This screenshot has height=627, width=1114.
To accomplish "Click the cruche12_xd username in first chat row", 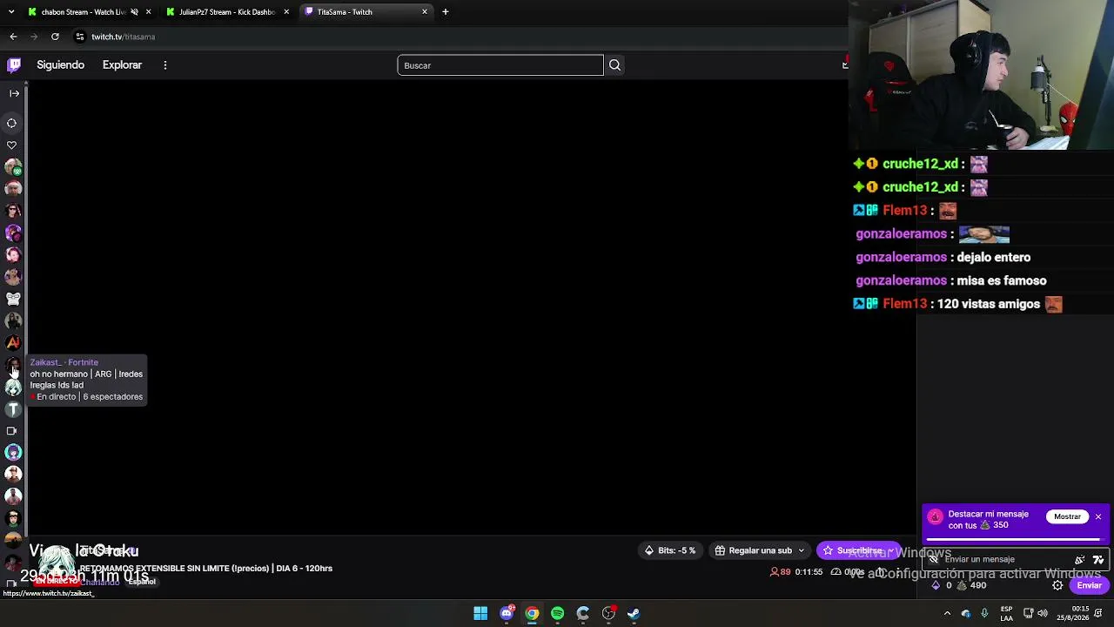I will [920, 164].
